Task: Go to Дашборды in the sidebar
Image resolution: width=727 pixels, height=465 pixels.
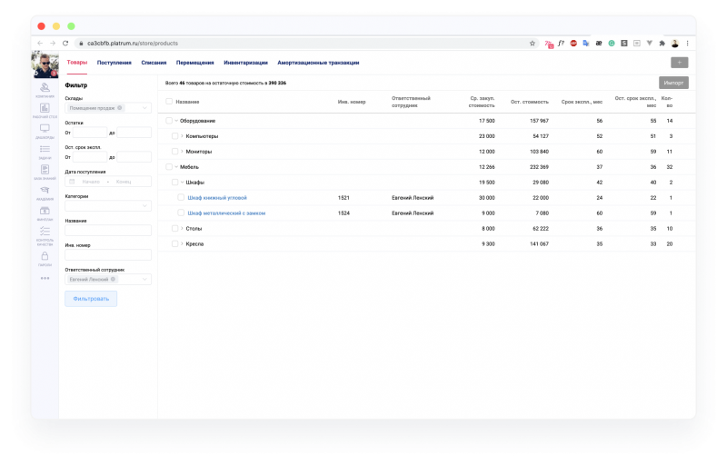Action: [x=45, y=131]
